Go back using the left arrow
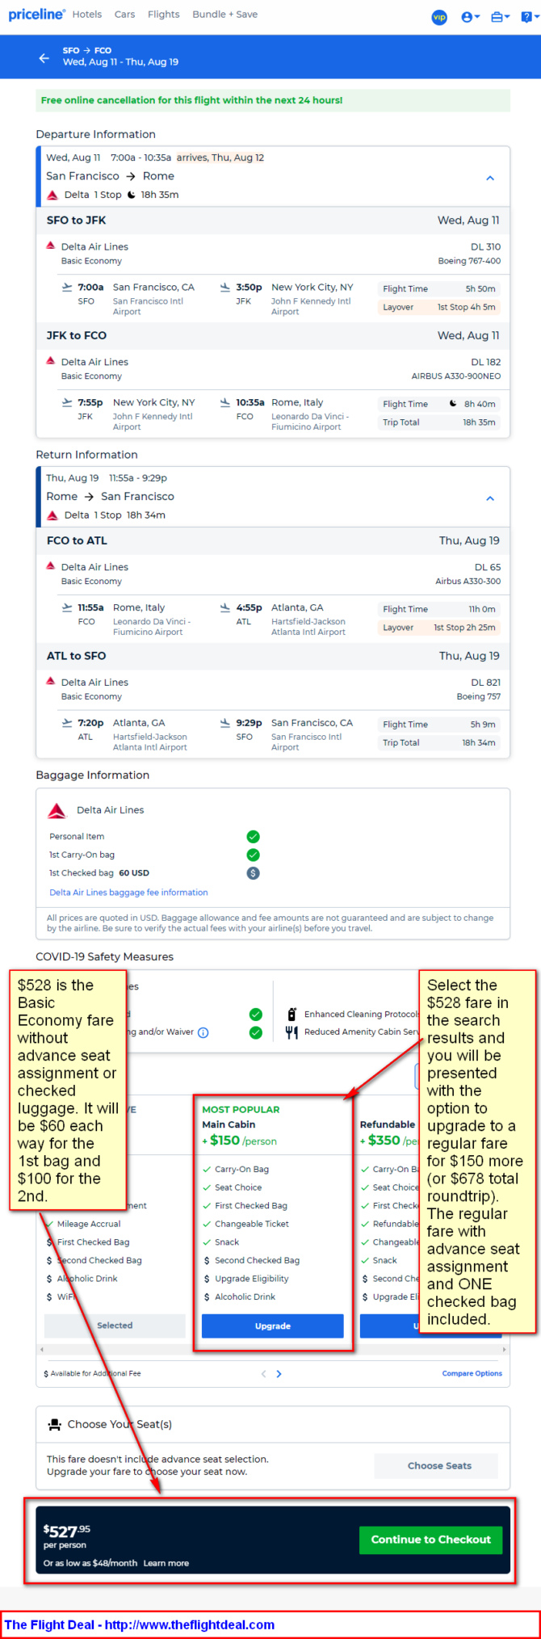 point(44,58)
